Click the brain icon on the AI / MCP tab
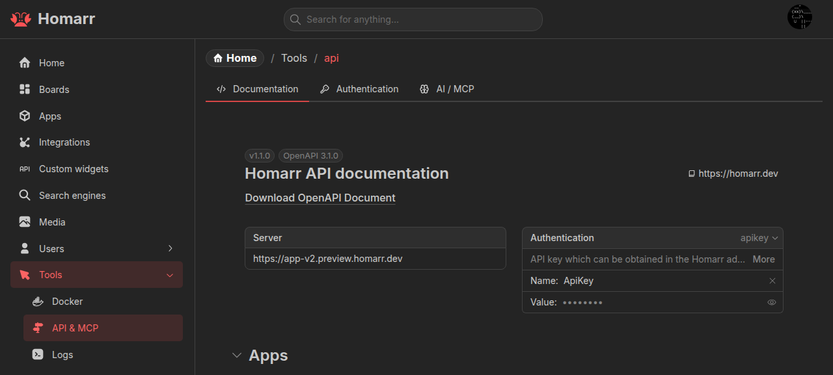This screenshot has width=833, height=375. pyautogui.click(x=424, y=89)
